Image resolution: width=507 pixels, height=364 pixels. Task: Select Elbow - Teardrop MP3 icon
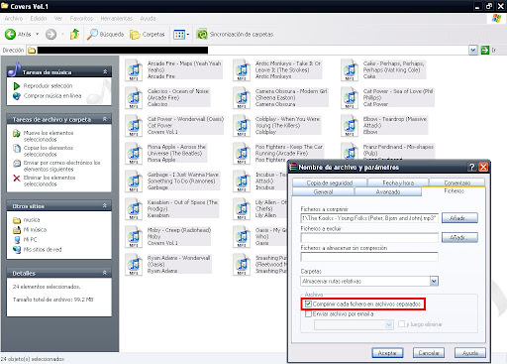350,126
